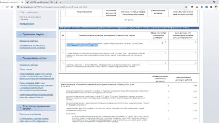Image resolution: width=219 pixels, height=123 pixels.
Task: Open the tab list dropdown arrow
Action: coord(61,2)
